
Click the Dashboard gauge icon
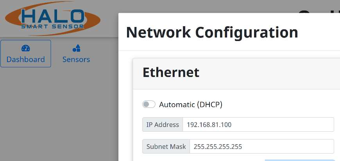(x=25, y=48)
